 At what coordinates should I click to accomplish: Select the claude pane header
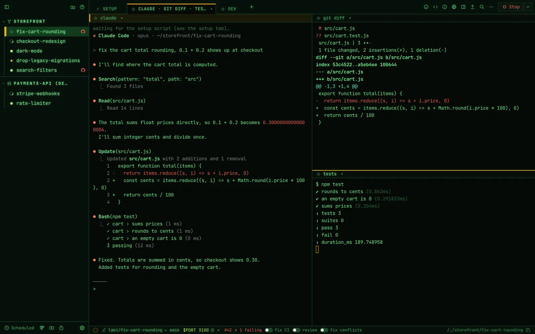coord(201,18)
